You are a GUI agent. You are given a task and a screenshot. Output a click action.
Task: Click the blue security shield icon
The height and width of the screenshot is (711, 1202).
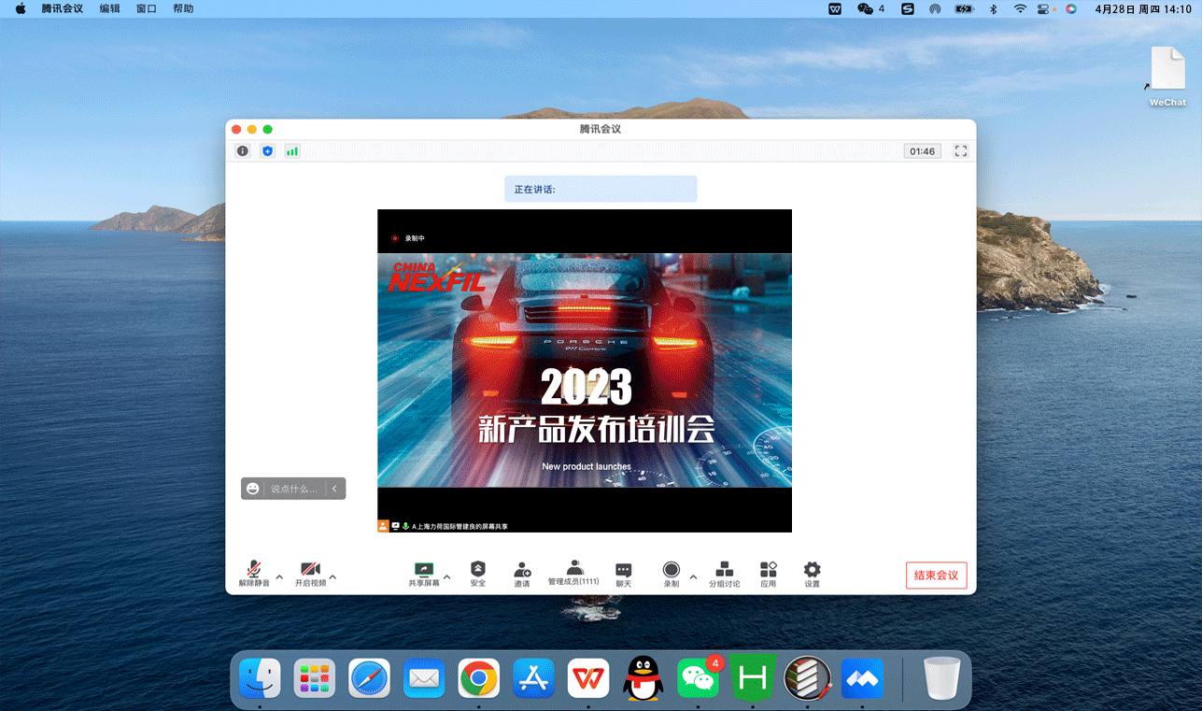point(267,151)
